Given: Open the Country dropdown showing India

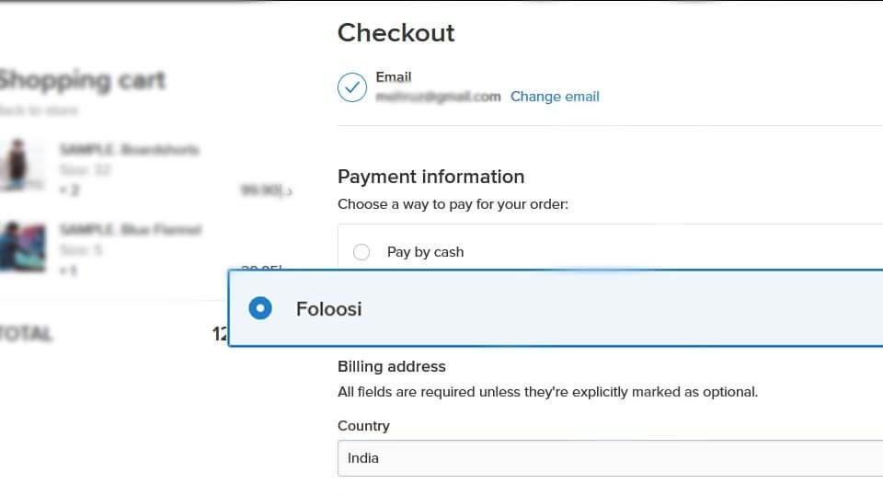Looking at the screenshot, I should click(x=611, y=458).
